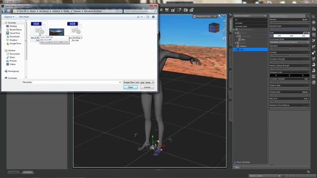Screen dimensions: 317x178
Task: Open the view options dropdown arrow in the dialog
Action: pyautogui.click(x=142, y=17)
